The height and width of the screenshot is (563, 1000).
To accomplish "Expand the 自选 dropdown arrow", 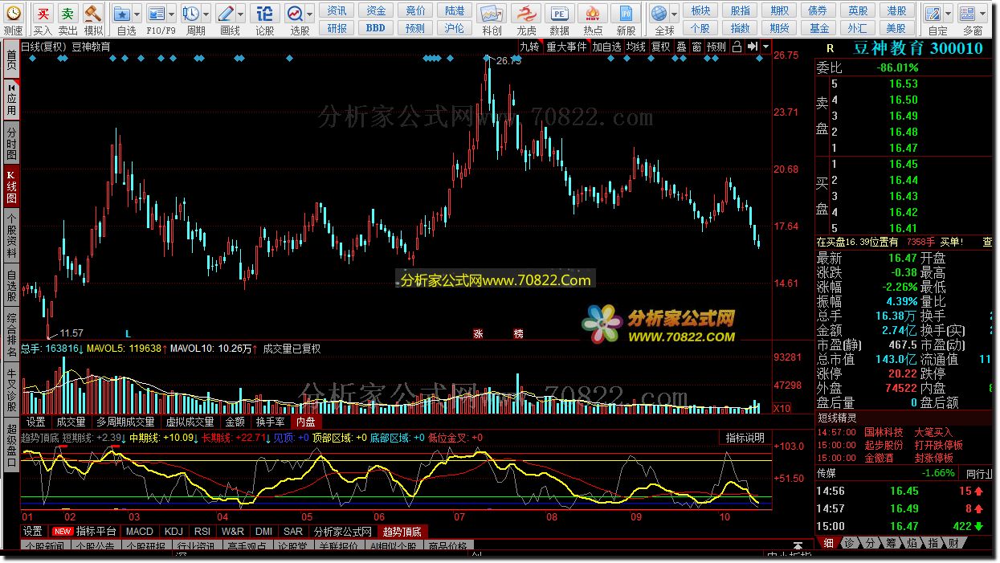I will point(137,14).
